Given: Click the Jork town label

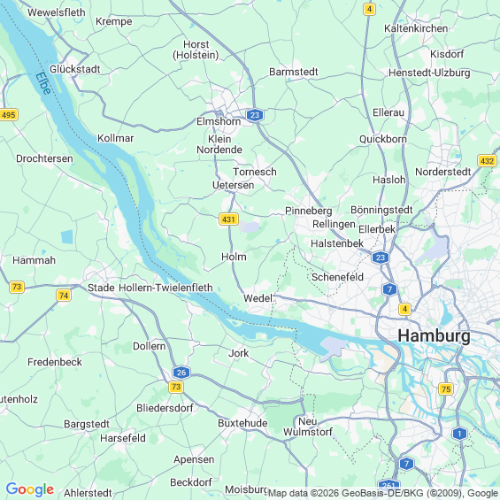Looking at the screenshot, I should tap(239, 353).
